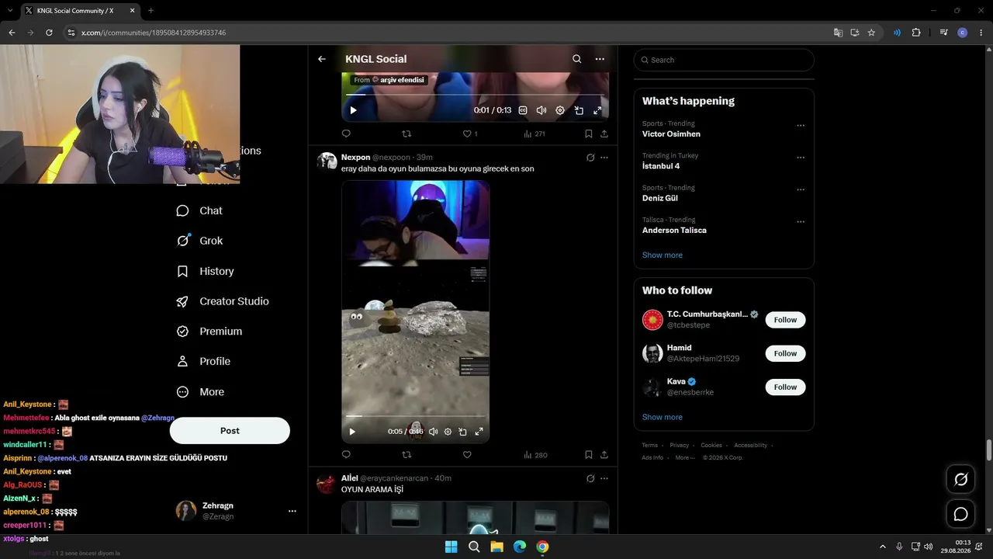Bookmark the post with 271 views
The width and height of the screenshot is (993, 559).
point(589,134)
